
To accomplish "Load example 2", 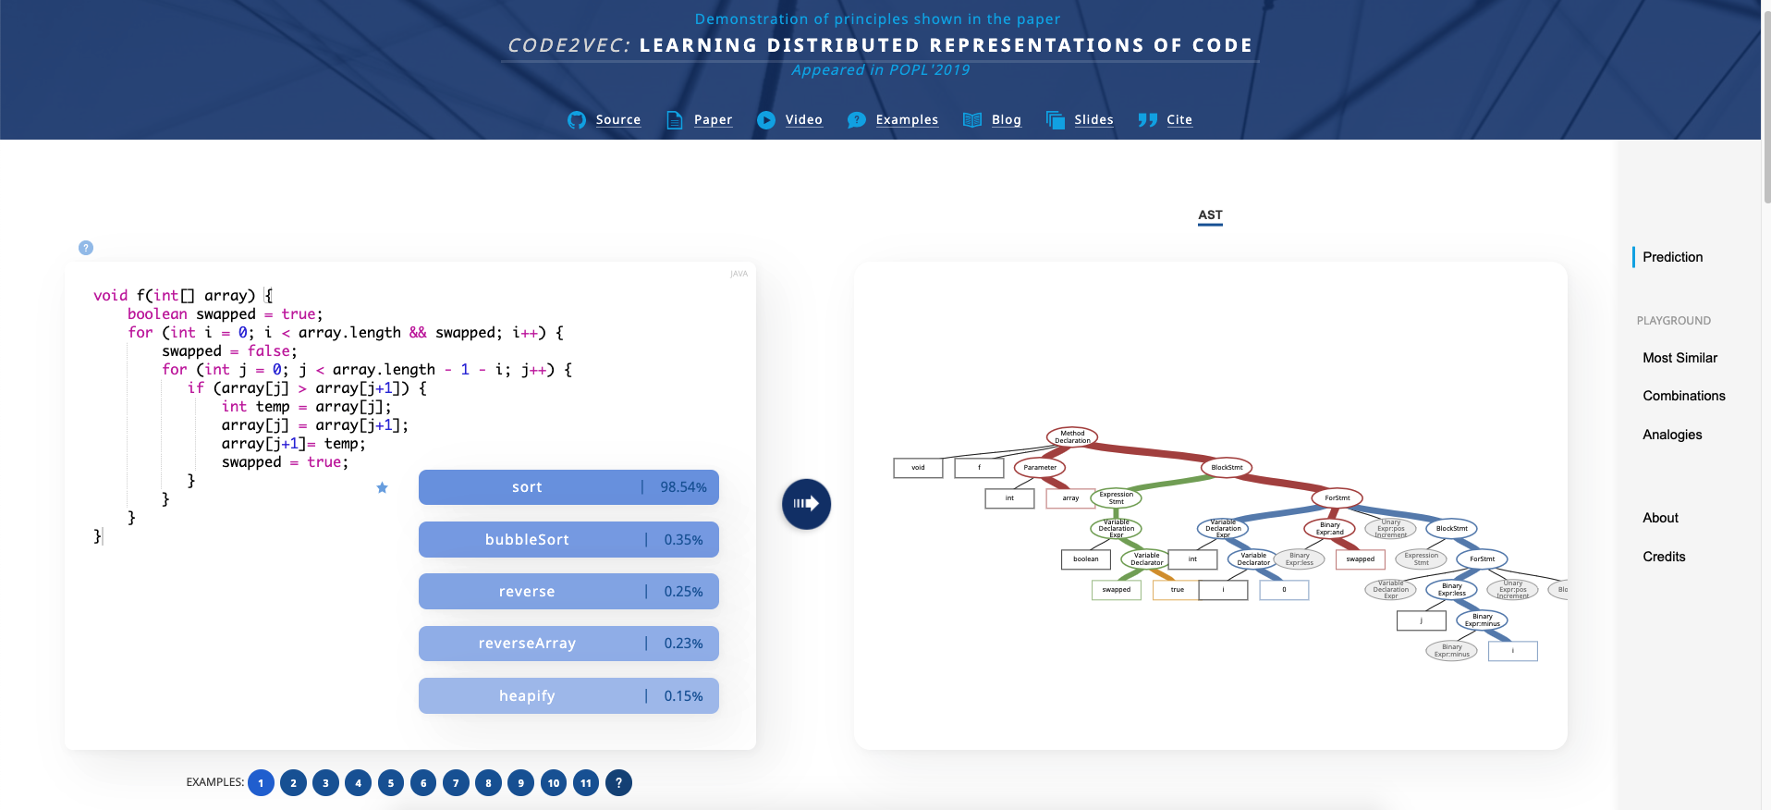I will point(293,783).
